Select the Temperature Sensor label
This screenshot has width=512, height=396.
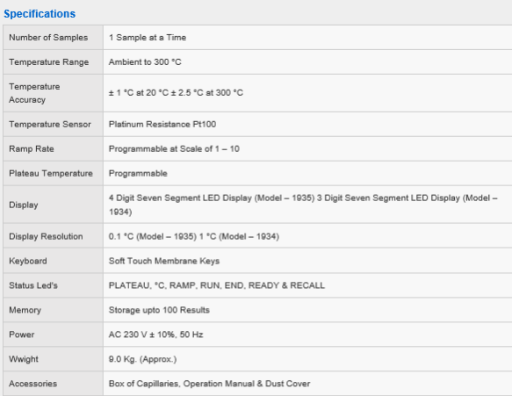(50, 125)
